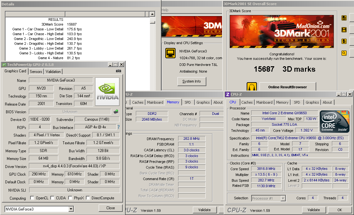Click the Core Speed value 3816.8 MHz
The width and height of the screenshot is (354, 215).
click(x=266, y=169)
